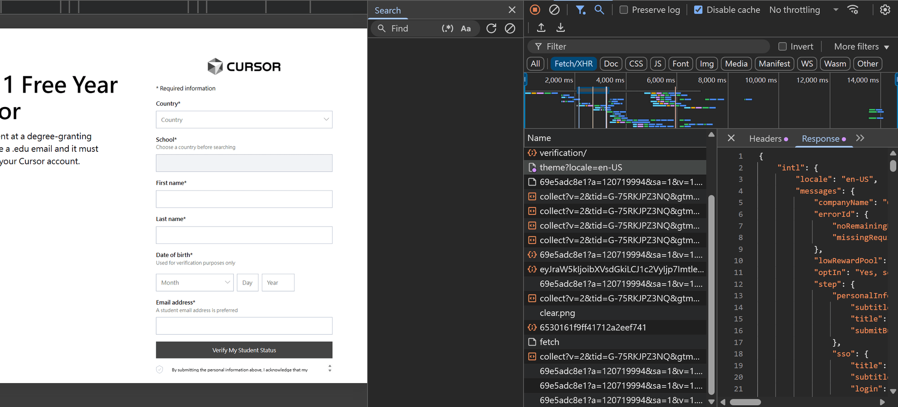Click the Day birth field

point(247,283)
